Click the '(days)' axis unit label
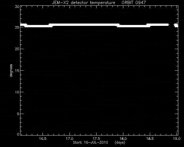The width and height of the screenshot is (184, 147). click(120, 142)
